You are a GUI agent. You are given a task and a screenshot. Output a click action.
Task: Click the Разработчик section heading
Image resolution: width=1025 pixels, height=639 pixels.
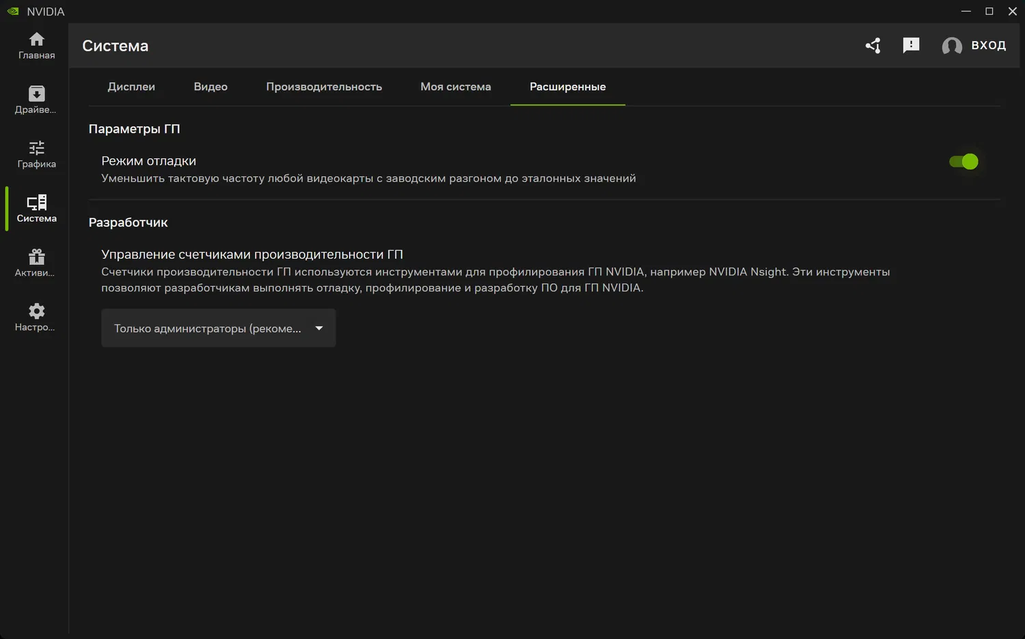pyautogui.click(x=128, y=223)
